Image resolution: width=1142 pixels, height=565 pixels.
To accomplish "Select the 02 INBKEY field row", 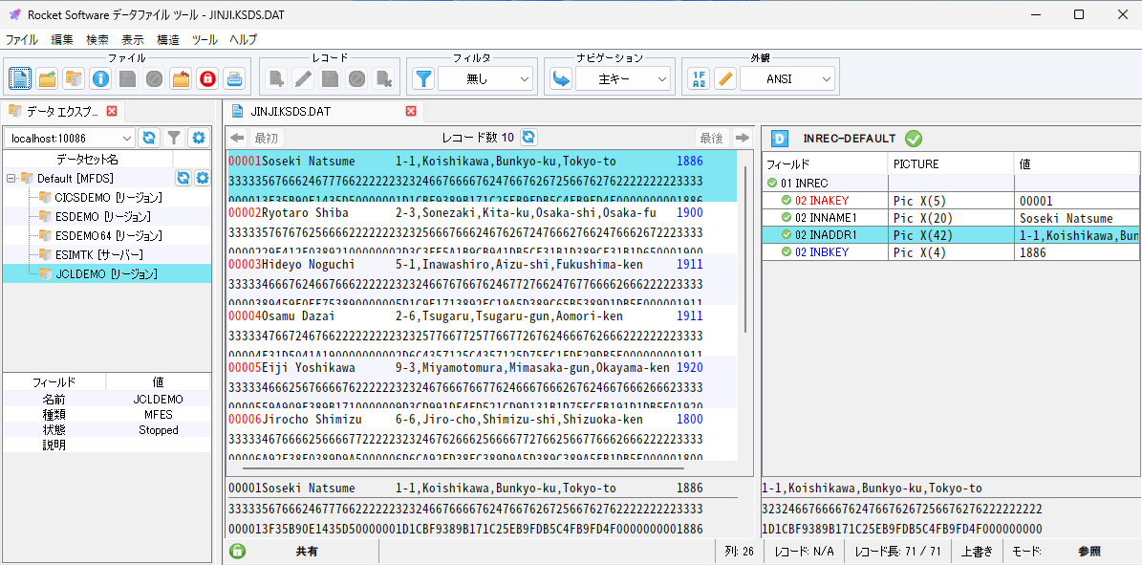I will [822, 252].
